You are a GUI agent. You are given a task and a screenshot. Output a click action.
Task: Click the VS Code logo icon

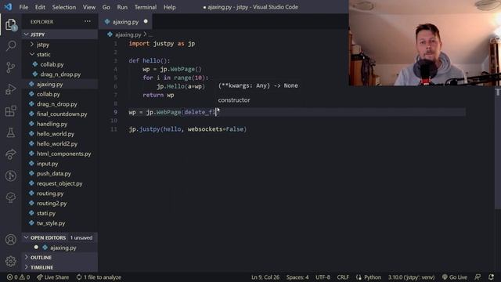[8, 7]
